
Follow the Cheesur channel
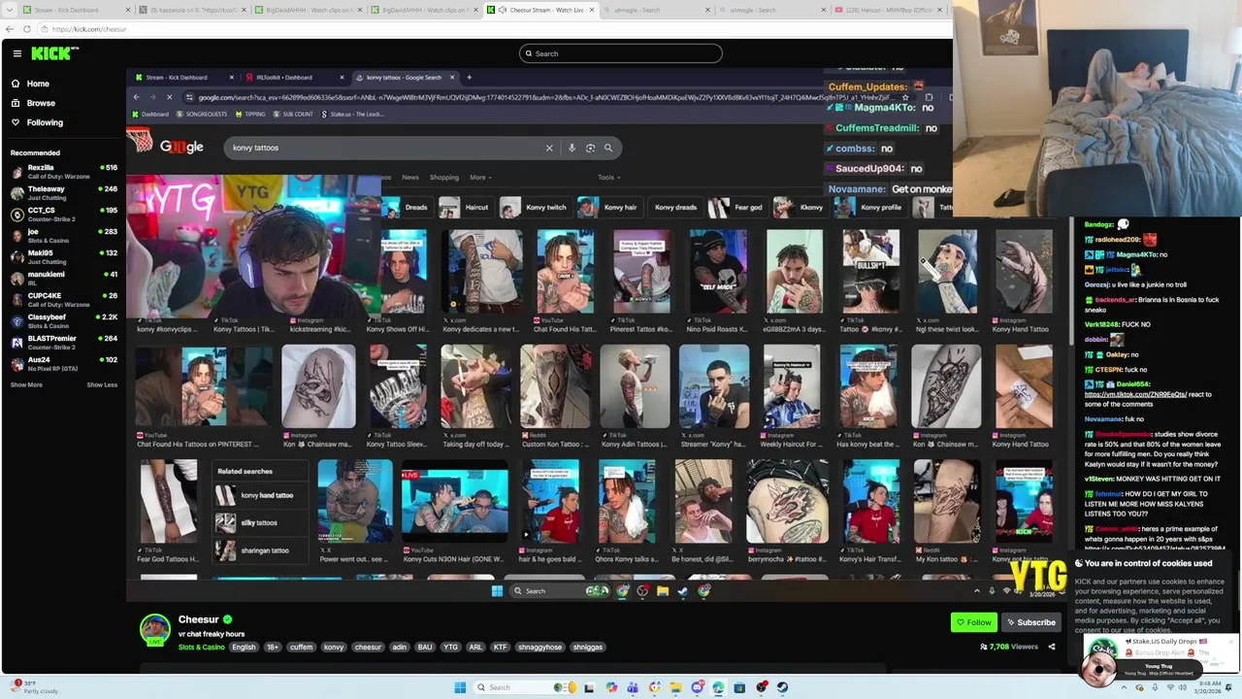click(973, 622)
